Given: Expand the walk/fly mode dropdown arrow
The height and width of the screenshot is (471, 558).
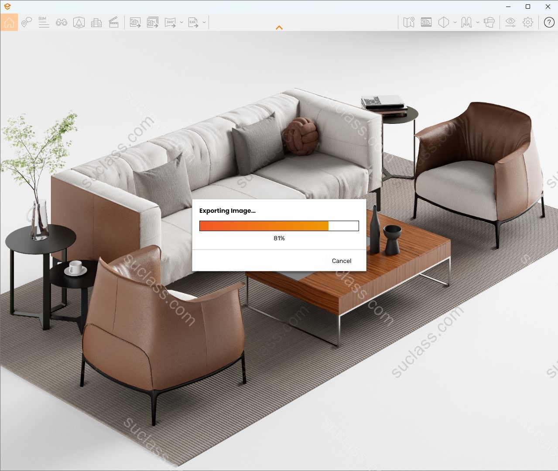Looking at the screenshot, I should [x=478, y=22].
